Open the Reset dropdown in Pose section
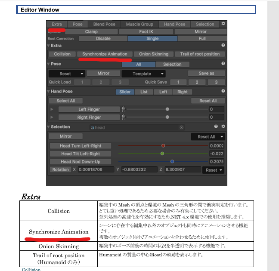279x271 pixels. [67, 74]
